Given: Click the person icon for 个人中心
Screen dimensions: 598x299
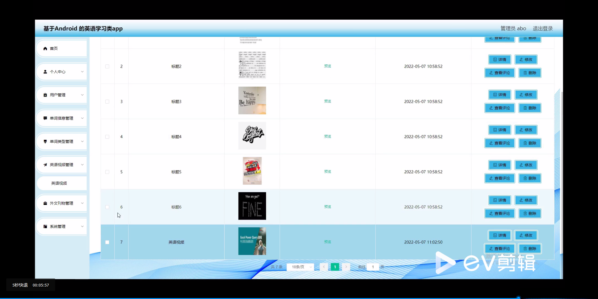Looking at the screenshot, I should (45, 72).
